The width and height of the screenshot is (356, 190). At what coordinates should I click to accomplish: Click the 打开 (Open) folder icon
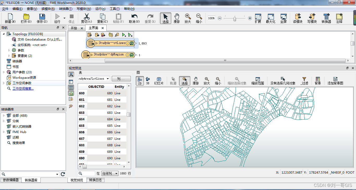pos(26,17)
